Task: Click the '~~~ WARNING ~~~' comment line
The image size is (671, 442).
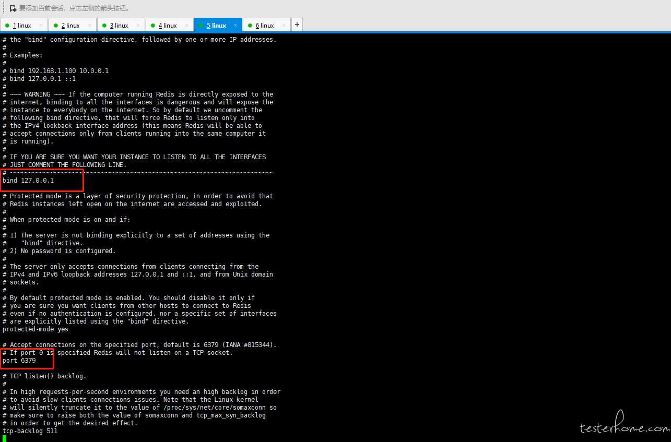Action: point(138,94)
